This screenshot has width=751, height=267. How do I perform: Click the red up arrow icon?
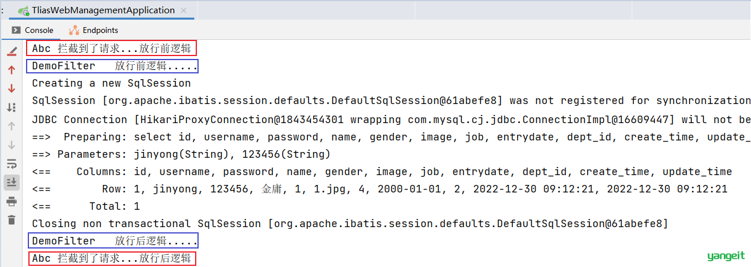pos(12,71)
